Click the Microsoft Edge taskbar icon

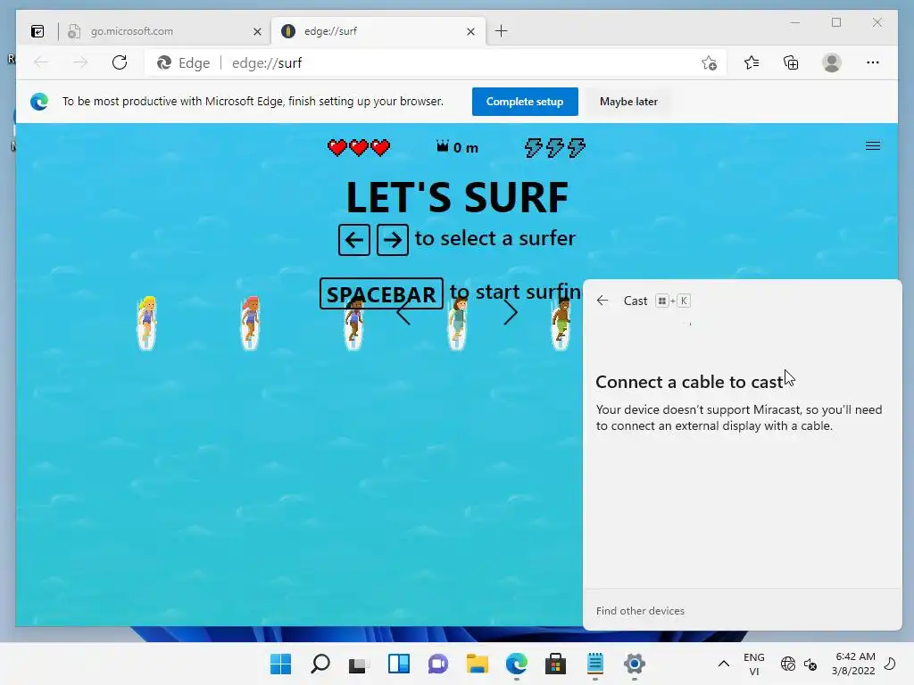click(x=517, y=664)
